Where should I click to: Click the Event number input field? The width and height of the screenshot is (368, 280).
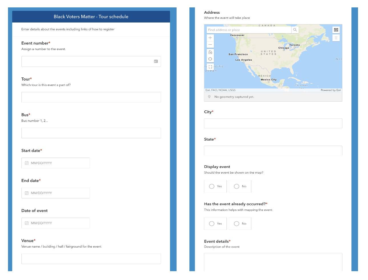point(91,61)
